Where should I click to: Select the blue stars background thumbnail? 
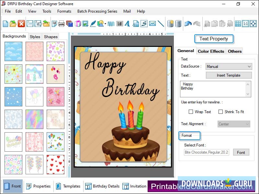(x=13, y=96)
